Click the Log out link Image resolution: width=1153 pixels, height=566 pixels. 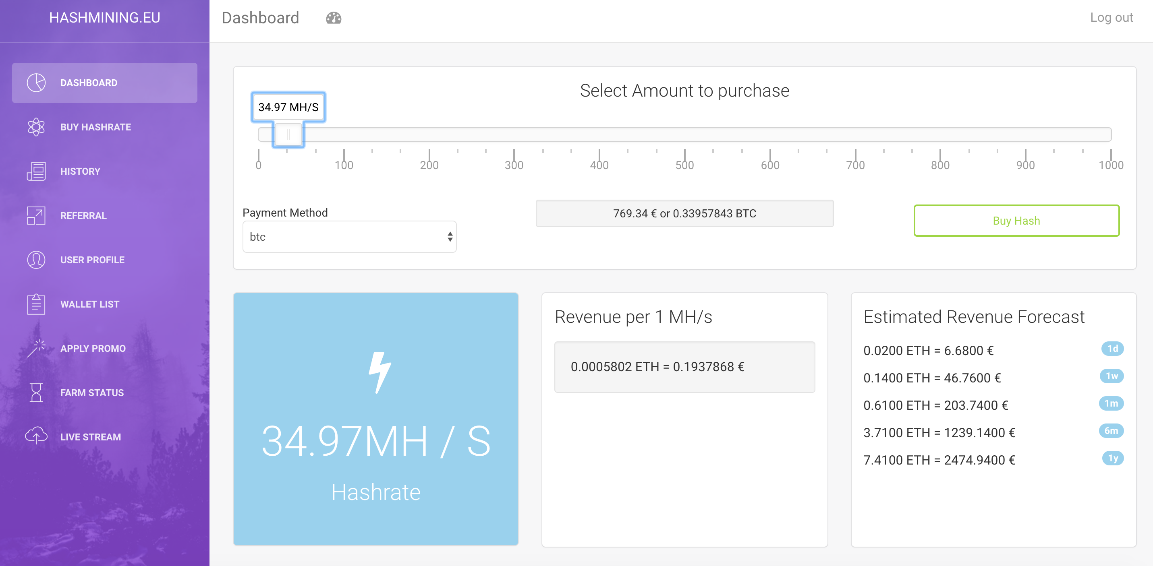tap(1111, 17)
